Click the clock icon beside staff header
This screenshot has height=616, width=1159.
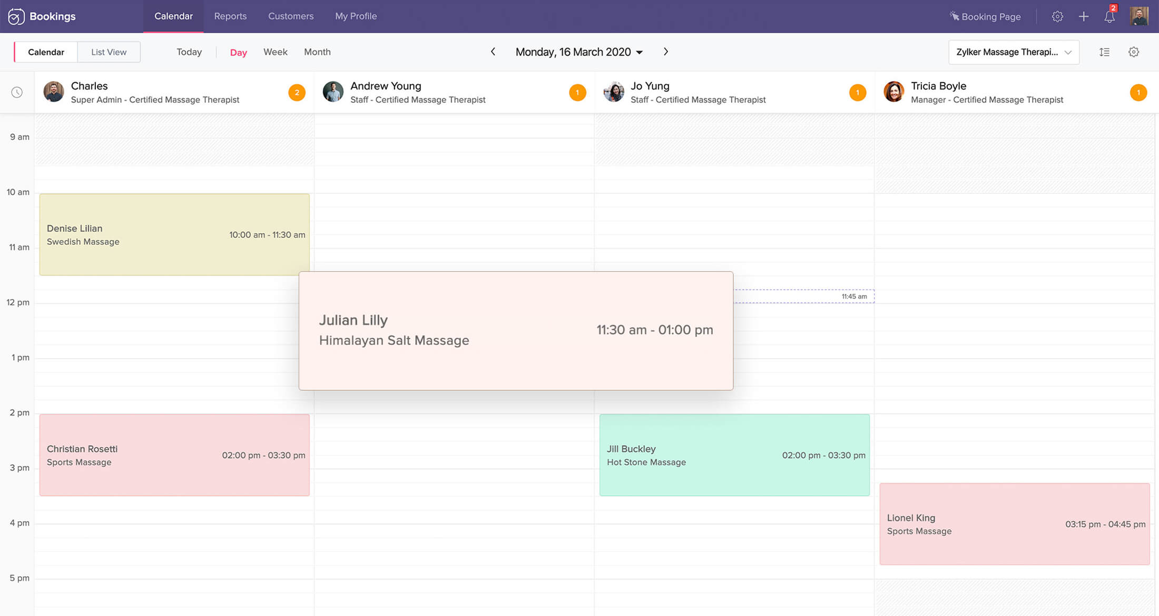tap(17, 93)
